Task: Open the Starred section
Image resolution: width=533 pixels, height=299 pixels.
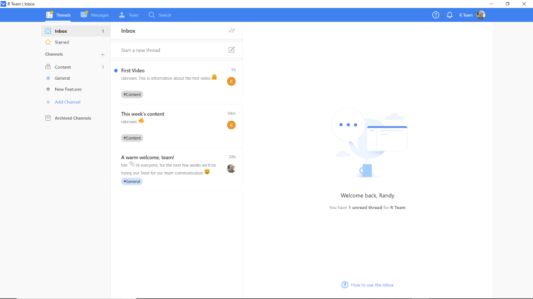Action: coord(76,42)
